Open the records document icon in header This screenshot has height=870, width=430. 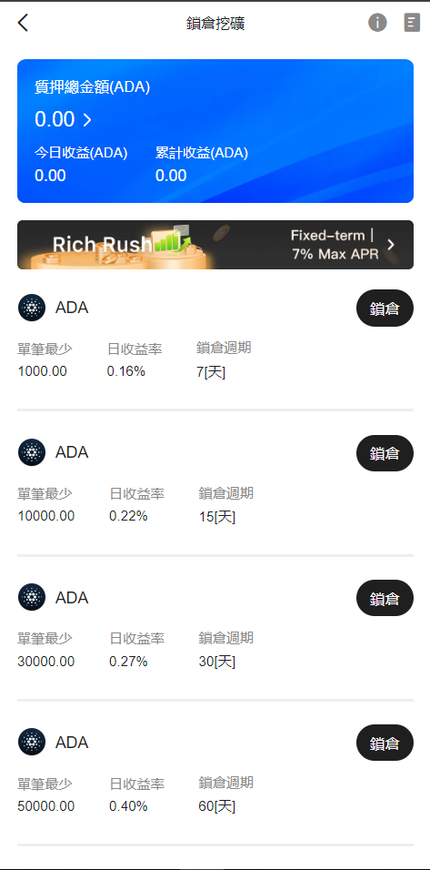412,23
